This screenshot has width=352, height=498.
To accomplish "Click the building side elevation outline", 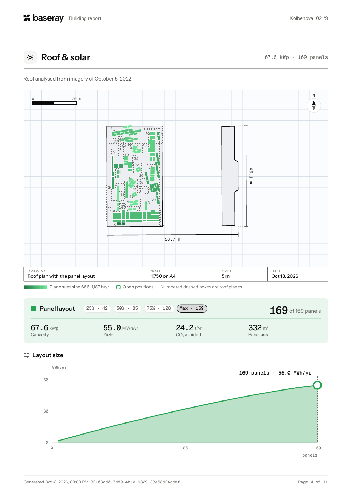I will coord(230,176).
